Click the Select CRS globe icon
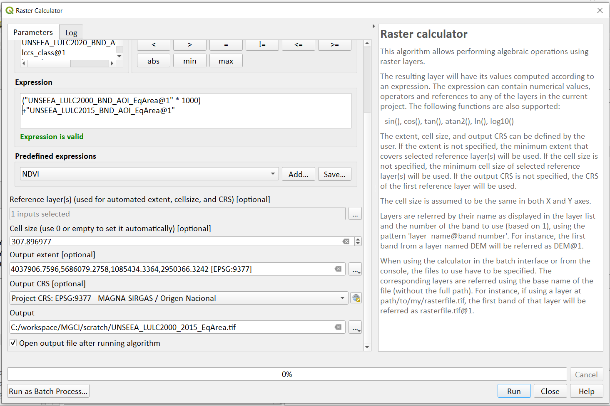This screenshot has height=406, width=610. pos(356,298)
